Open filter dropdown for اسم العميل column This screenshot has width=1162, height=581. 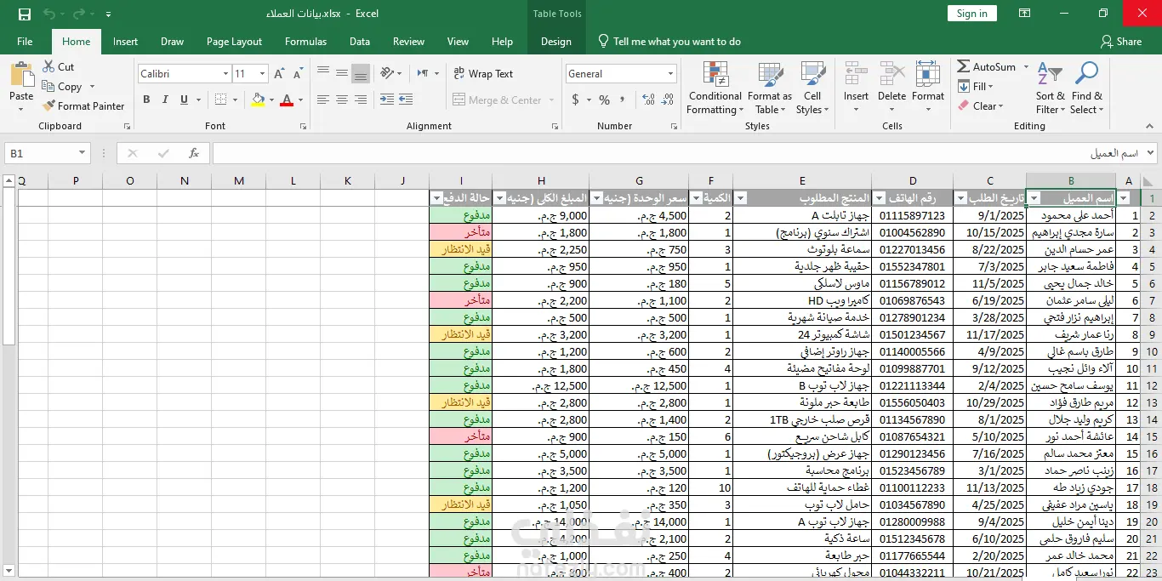pyautogui.click(x=1034, y=198)
